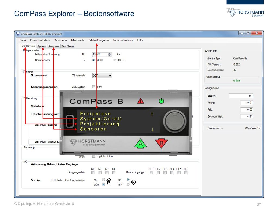Toggle output relay K1 checkbox
Screen dimensions: 278x208
(x=93, y=173)
